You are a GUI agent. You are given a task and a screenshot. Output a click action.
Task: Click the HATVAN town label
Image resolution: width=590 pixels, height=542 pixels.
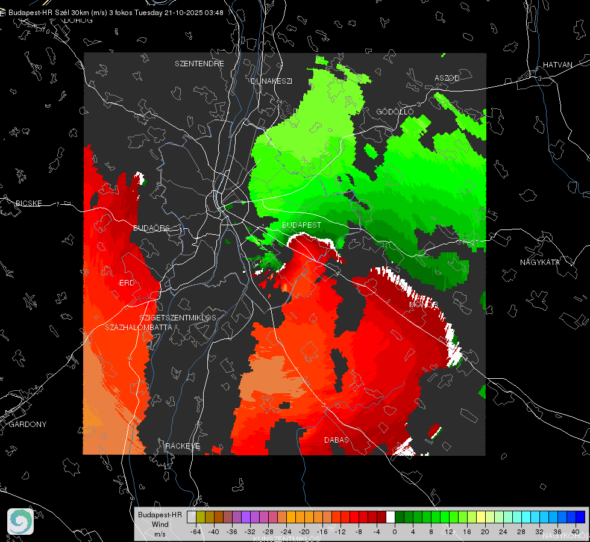pyautogui.click(x=557, y=64)
